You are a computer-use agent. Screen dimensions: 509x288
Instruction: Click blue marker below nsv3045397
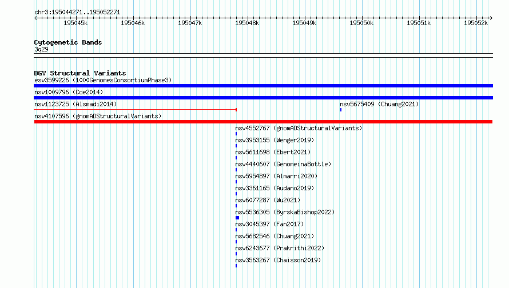(x=236, y=230)
